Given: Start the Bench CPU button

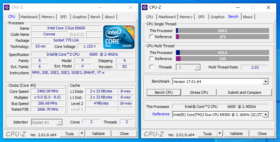Looking at the screenshot, I should [164, 92].
